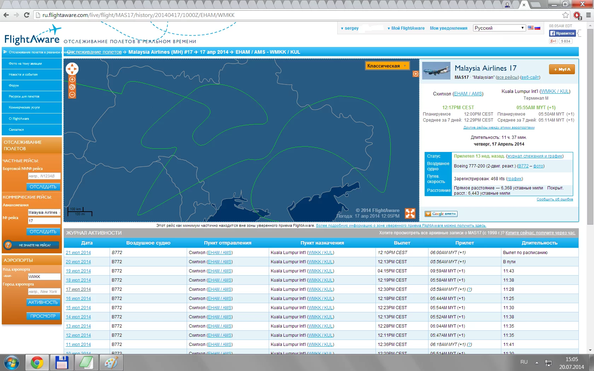Click the Facebook Нравится button
594x371 pixels.
(562, 33)
